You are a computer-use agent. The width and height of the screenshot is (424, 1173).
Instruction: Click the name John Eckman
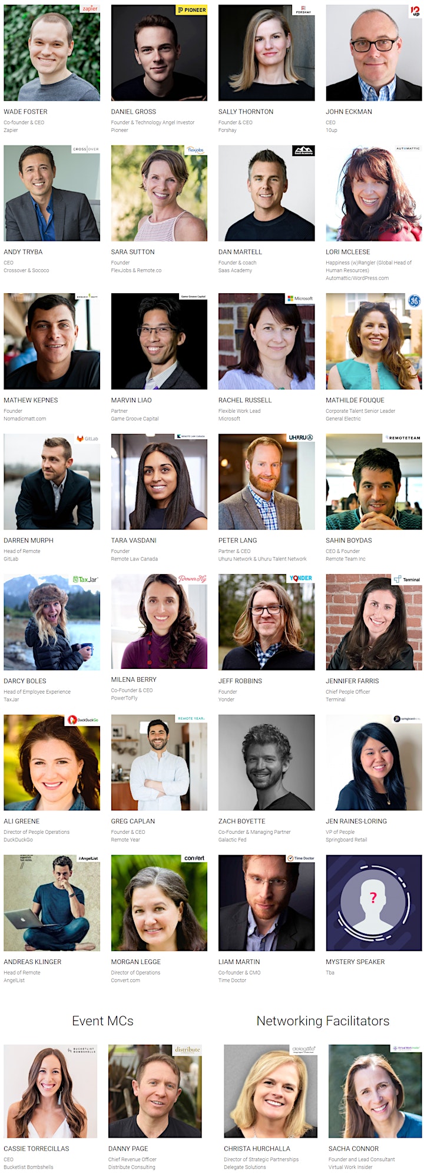[x=349, y=112]
